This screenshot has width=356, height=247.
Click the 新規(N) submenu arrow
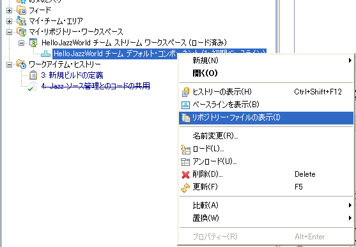350,61
